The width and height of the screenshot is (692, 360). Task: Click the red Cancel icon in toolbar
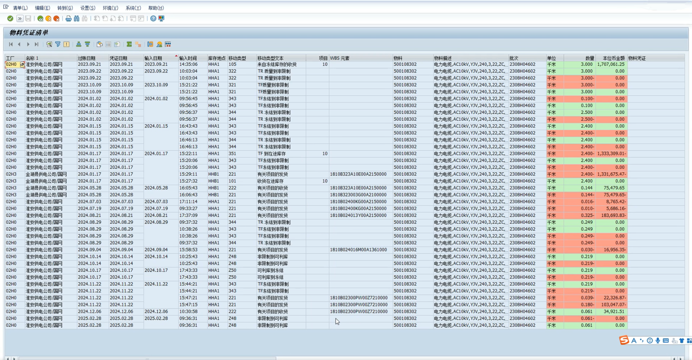coord(56,18)
